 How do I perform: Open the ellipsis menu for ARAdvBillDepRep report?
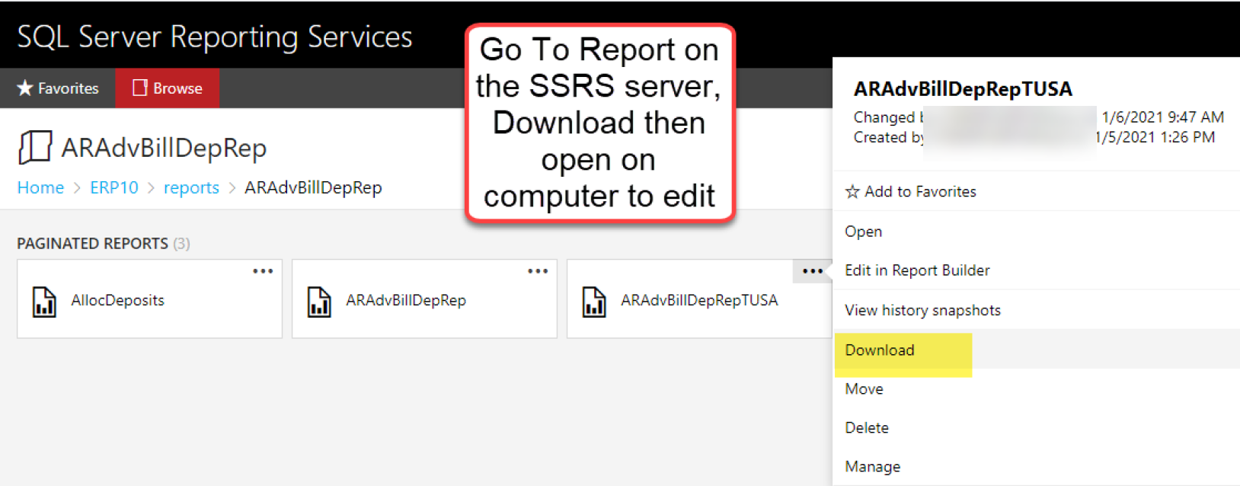click(x=538, y=271)
